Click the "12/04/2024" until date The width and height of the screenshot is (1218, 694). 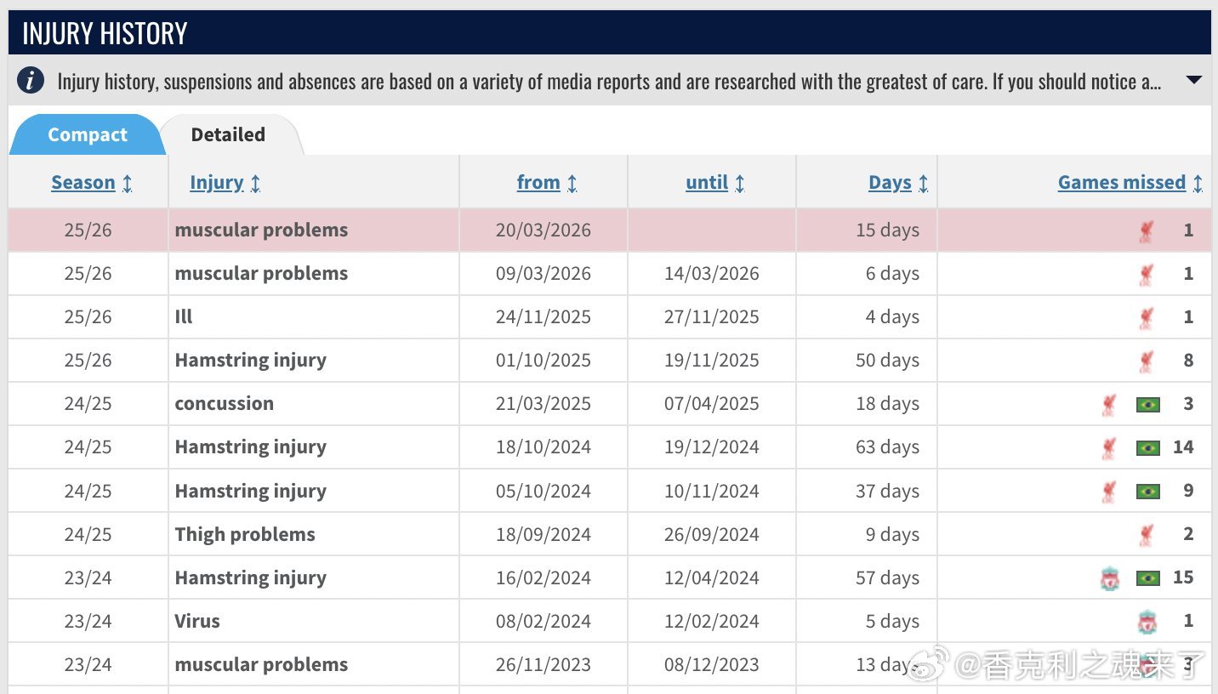point(712,578)
